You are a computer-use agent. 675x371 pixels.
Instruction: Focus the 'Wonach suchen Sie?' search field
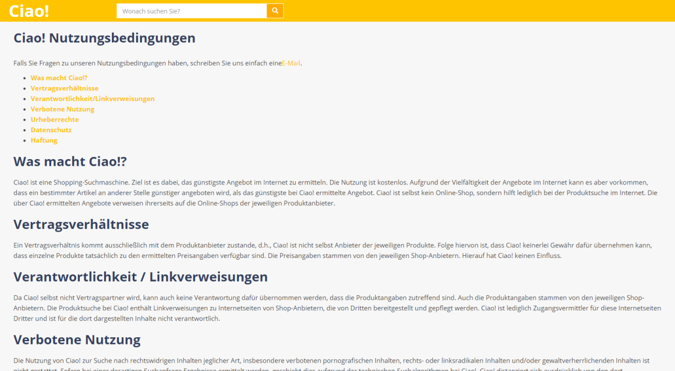click(191, 11)
